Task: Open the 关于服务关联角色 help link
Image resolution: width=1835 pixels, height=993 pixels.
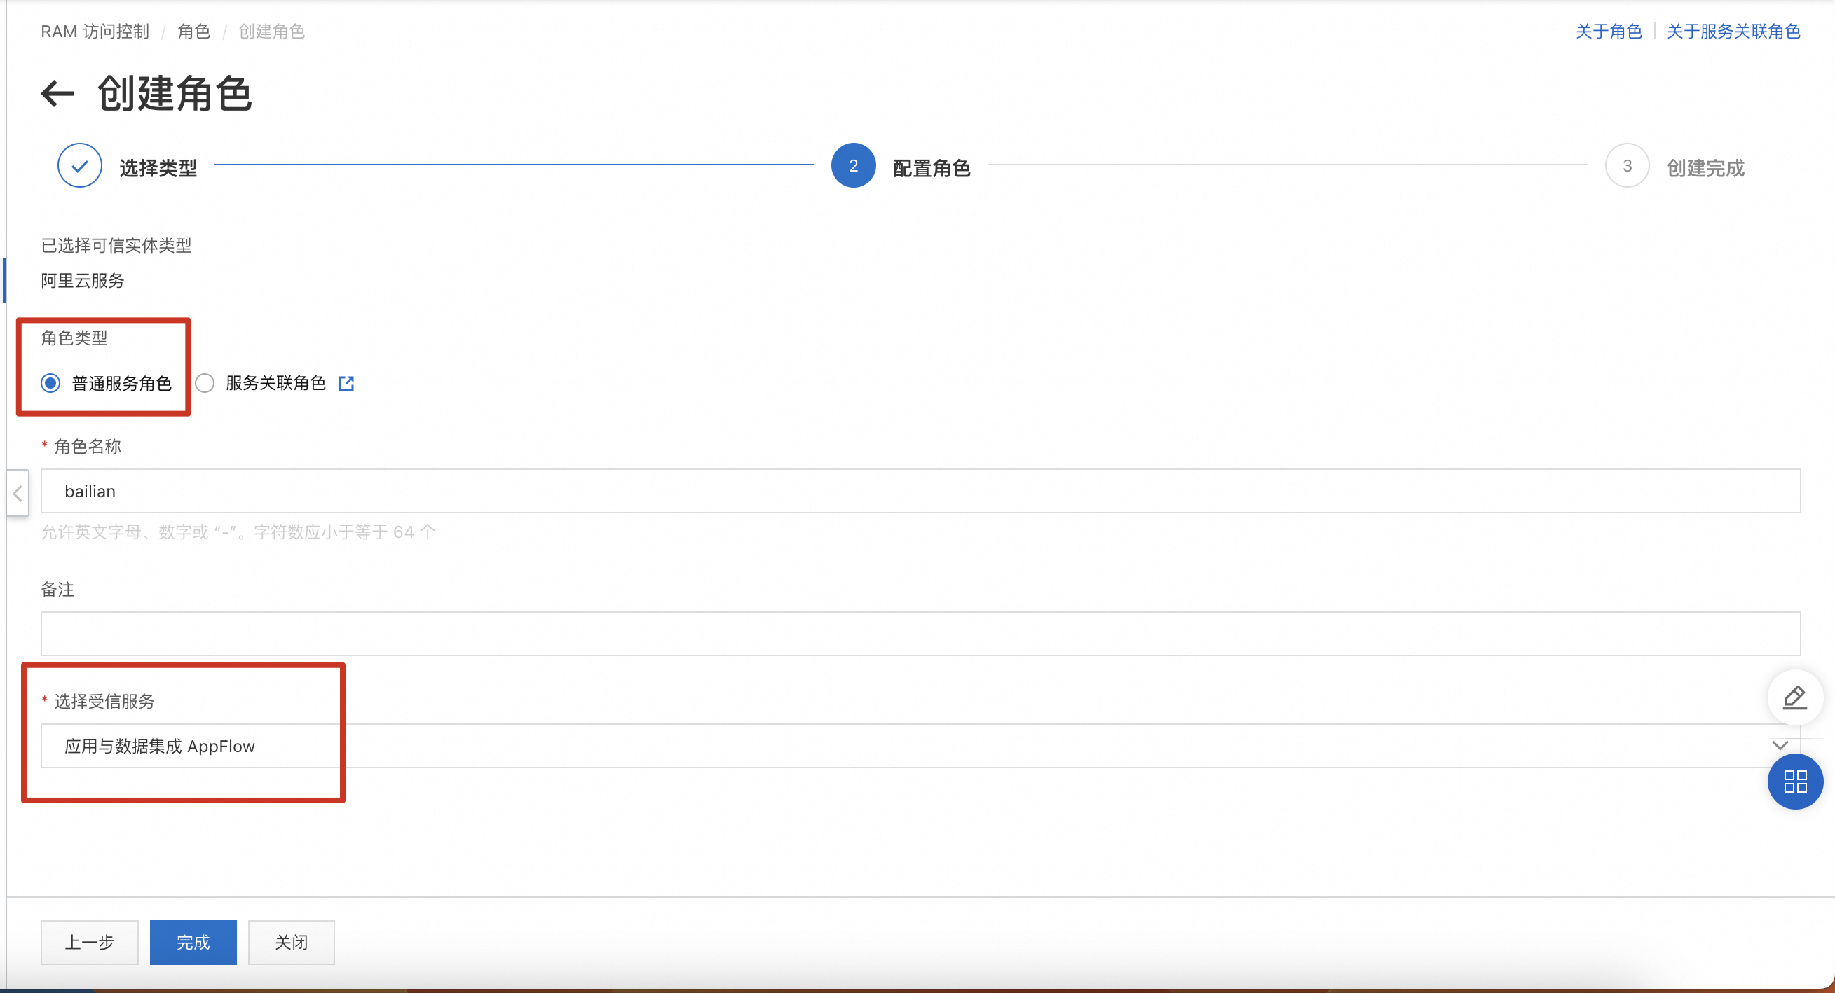Action: [1733, 32]
